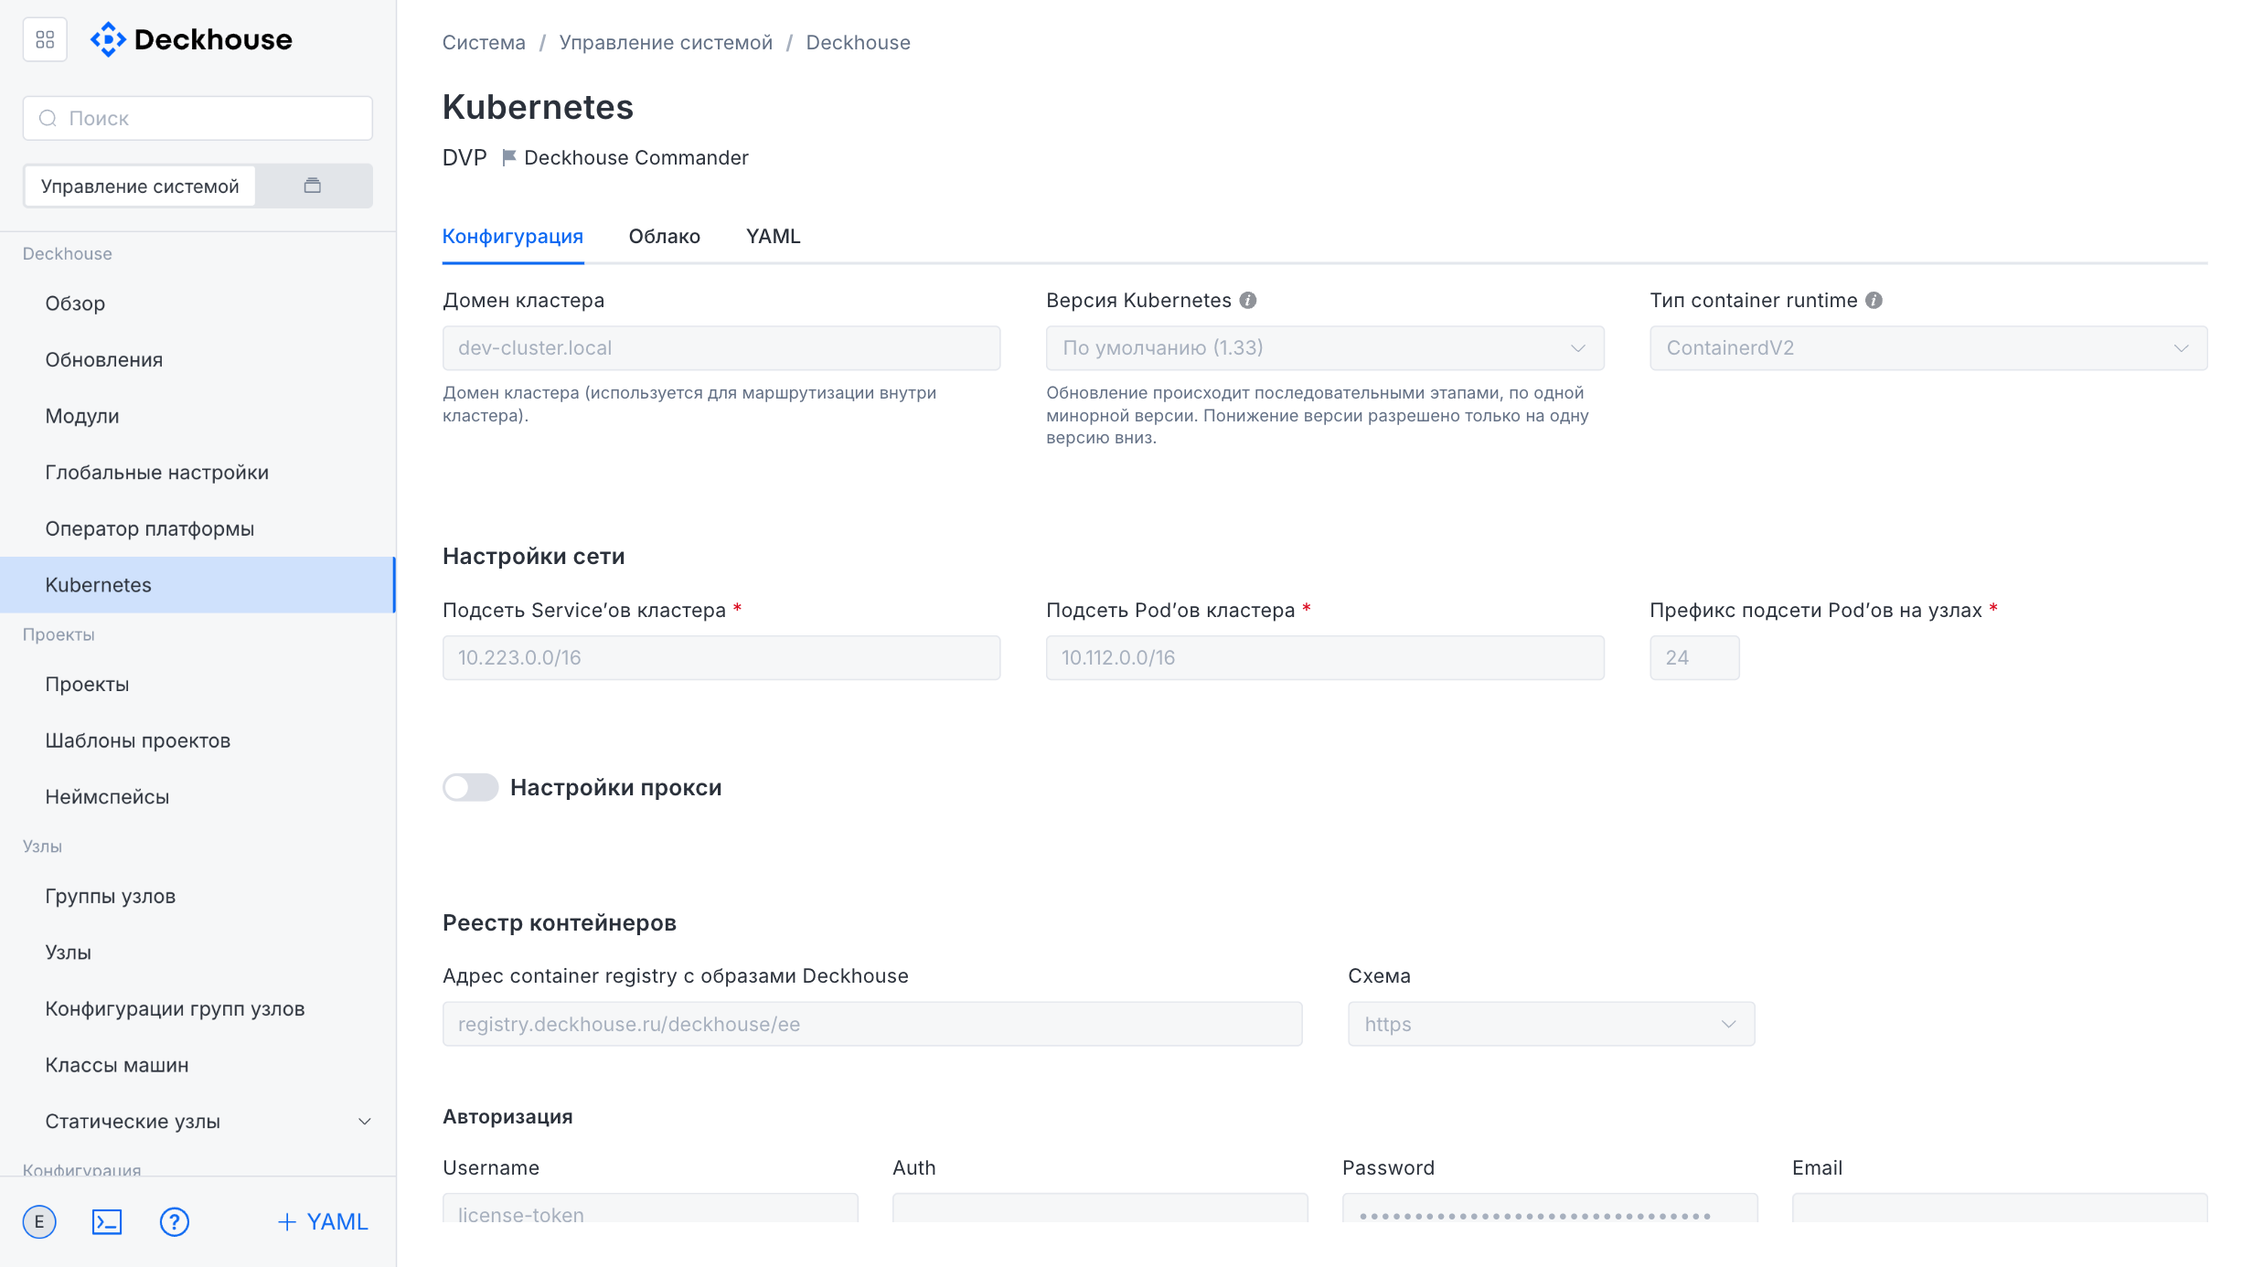Switch to the second sidebar mode icon

pos(313,186)
